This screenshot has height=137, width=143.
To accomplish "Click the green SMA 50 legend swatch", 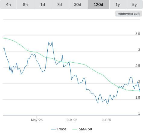I will [75, 129].
